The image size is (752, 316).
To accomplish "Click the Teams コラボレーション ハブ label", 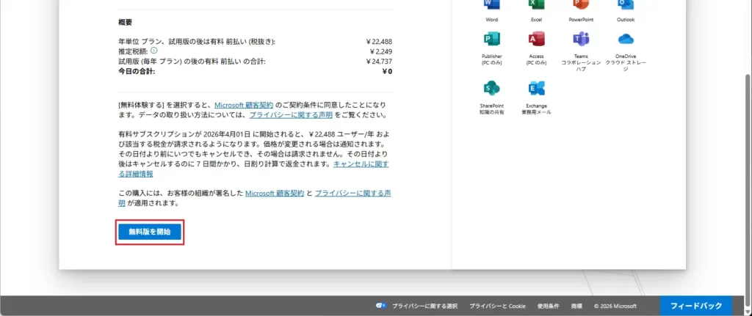I will [581, 62].
